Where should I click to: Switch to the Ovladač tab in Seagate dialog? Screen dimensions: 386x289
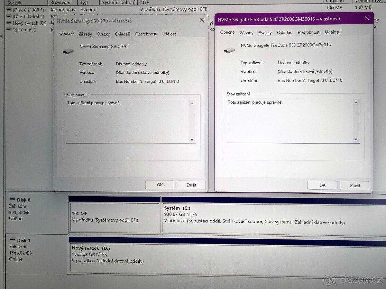[285, 32]
